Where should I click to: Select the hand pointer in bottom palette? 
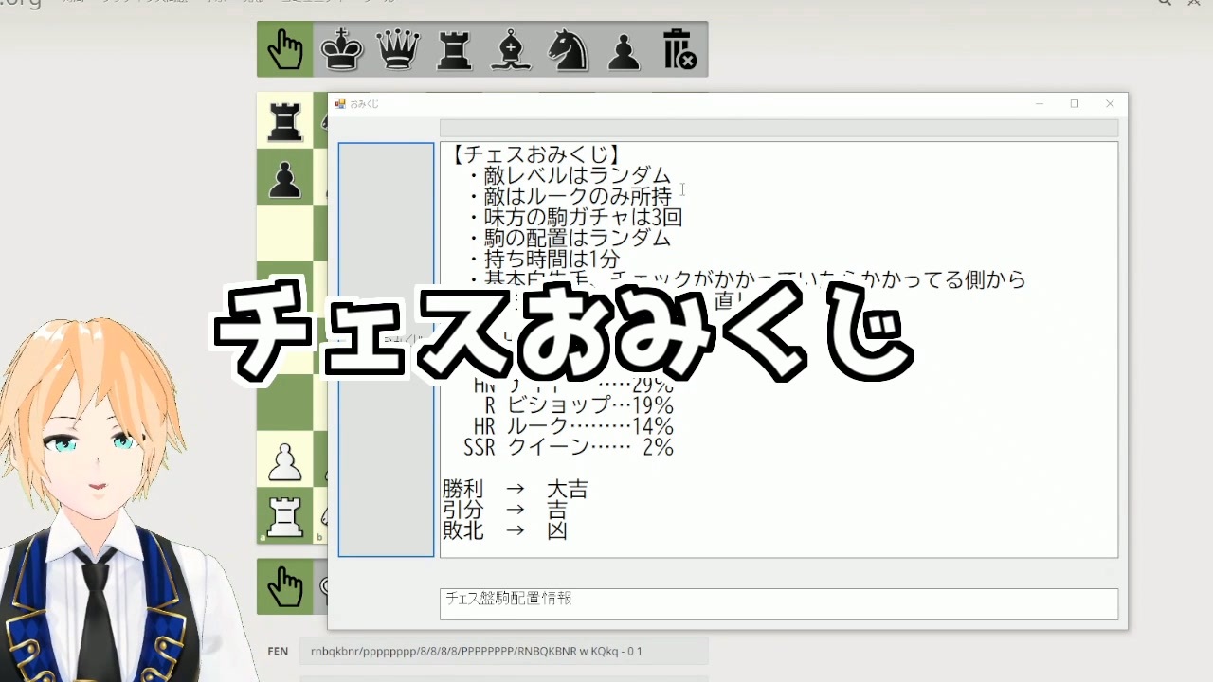click(284, 586)
